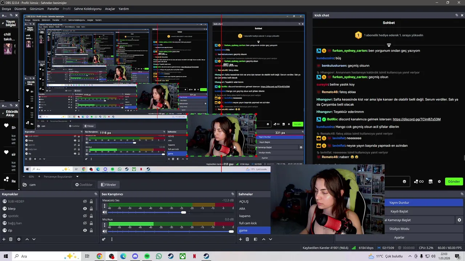Open Chrome from the taskbar
Screen dimensions: 465x261
(99, 256)
